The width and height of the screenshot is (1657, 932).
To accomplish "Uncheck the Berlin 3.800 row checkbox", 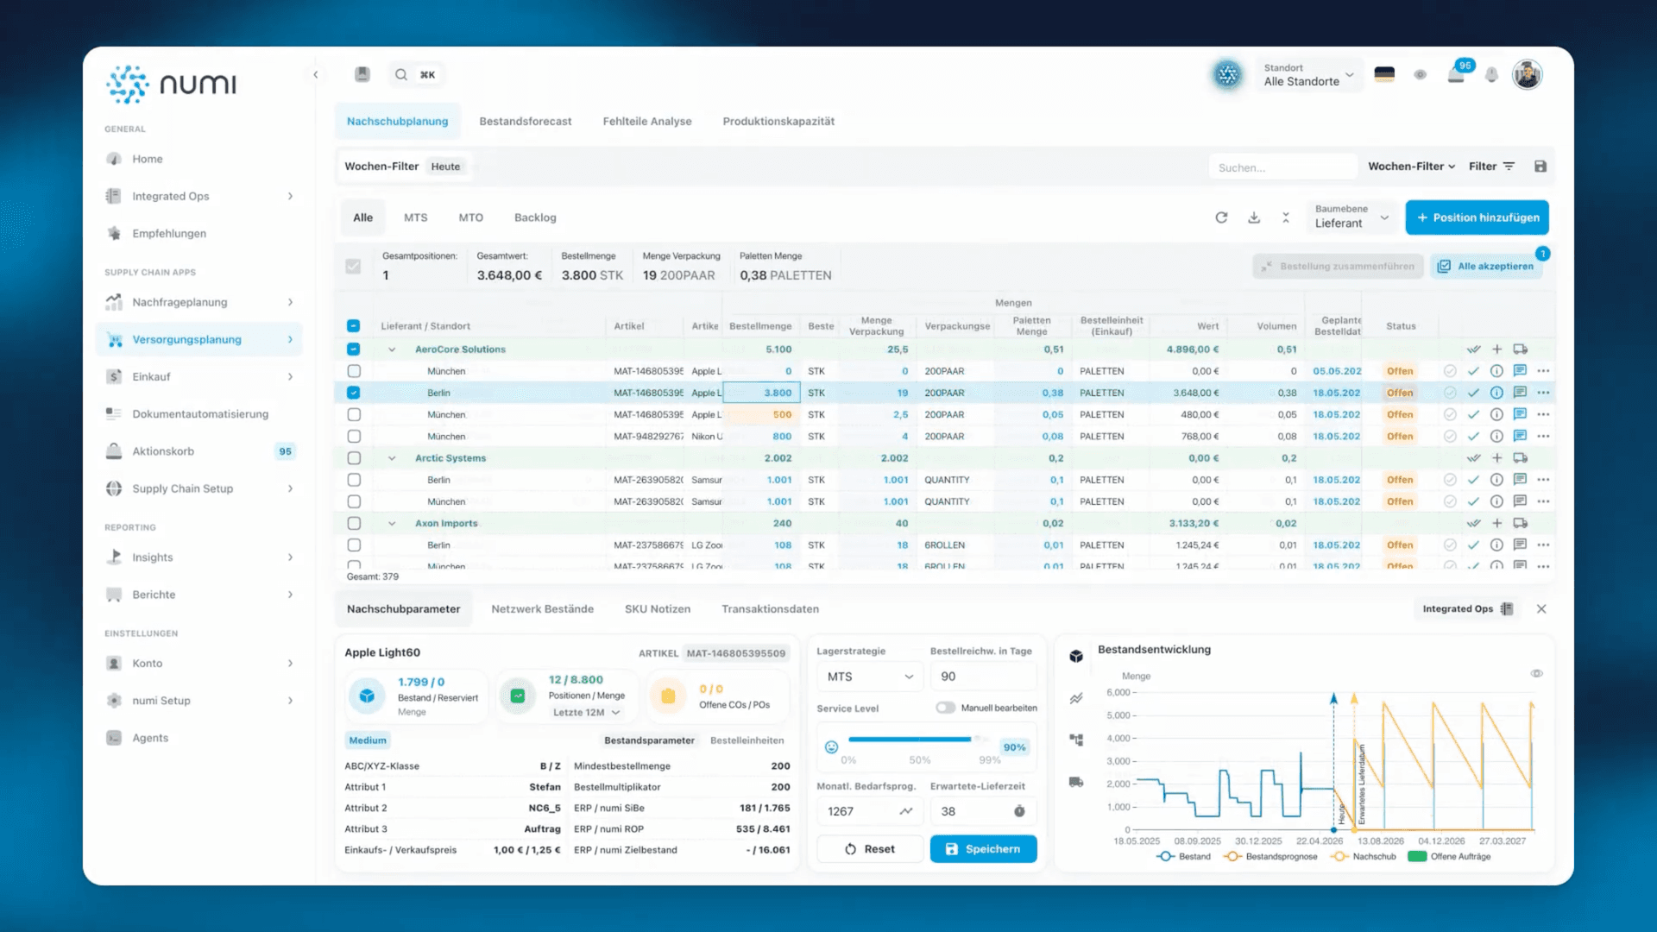I will [353, 393].
